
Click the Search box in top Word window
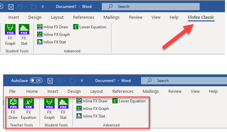[x=151, y=7]
